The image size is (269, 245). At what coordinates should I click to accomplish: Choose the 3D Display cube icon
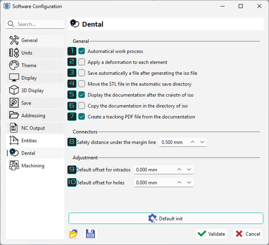(x=14, y=90)
